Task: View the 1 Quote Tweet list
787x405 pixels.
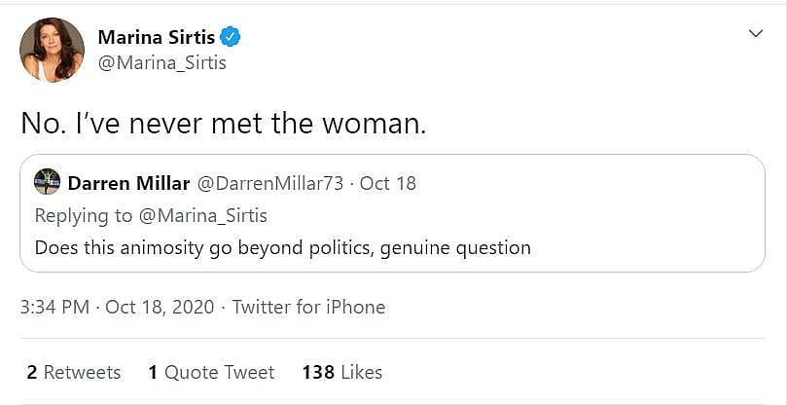Action: [x=211, y=372]
